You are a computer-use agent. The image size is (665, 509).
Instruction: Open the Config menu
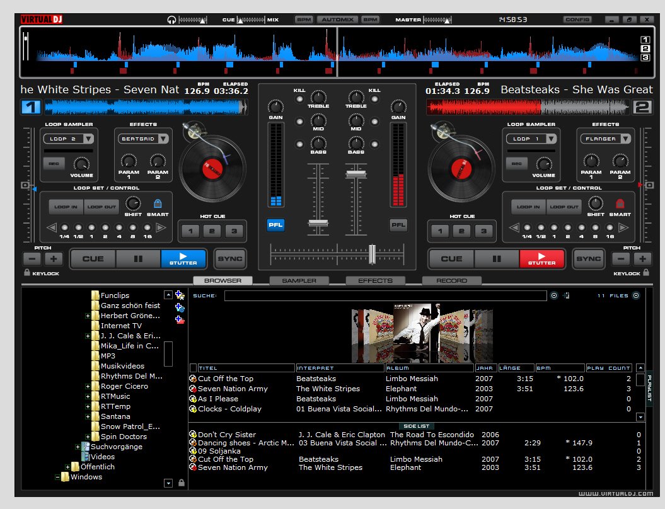pos(577,20)
